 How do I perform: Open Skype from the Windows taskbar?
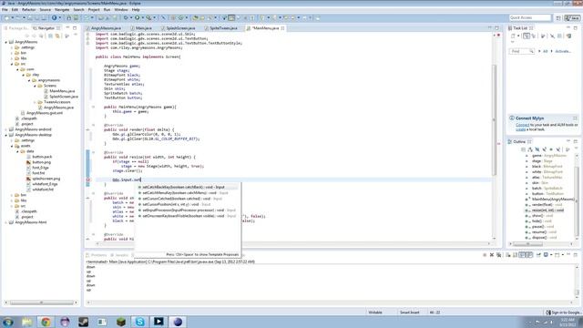[x=139, y=322]
